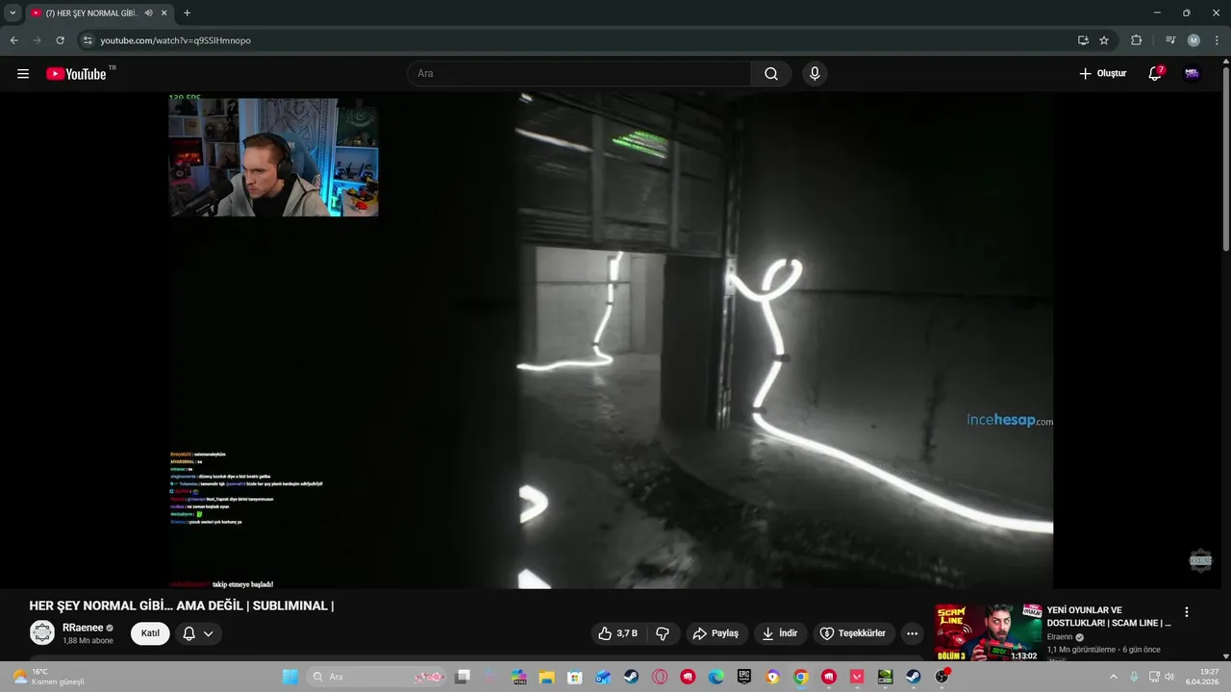Screen dimensions: 1231x692
Task: Open the YouTube account avatar menu
Action: (1193, 74)
